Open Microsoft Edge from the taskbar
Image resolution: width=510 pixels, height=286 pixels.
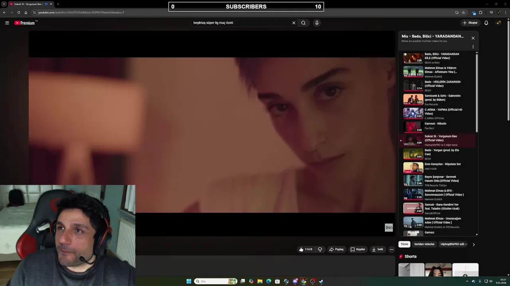coord(269,281)
